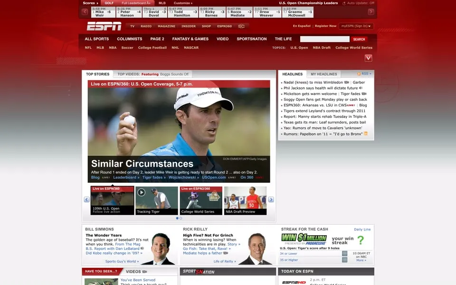Open VIDEO in main navigation
The width and height of the screenshot is (456, 285).
pos(222,39)
